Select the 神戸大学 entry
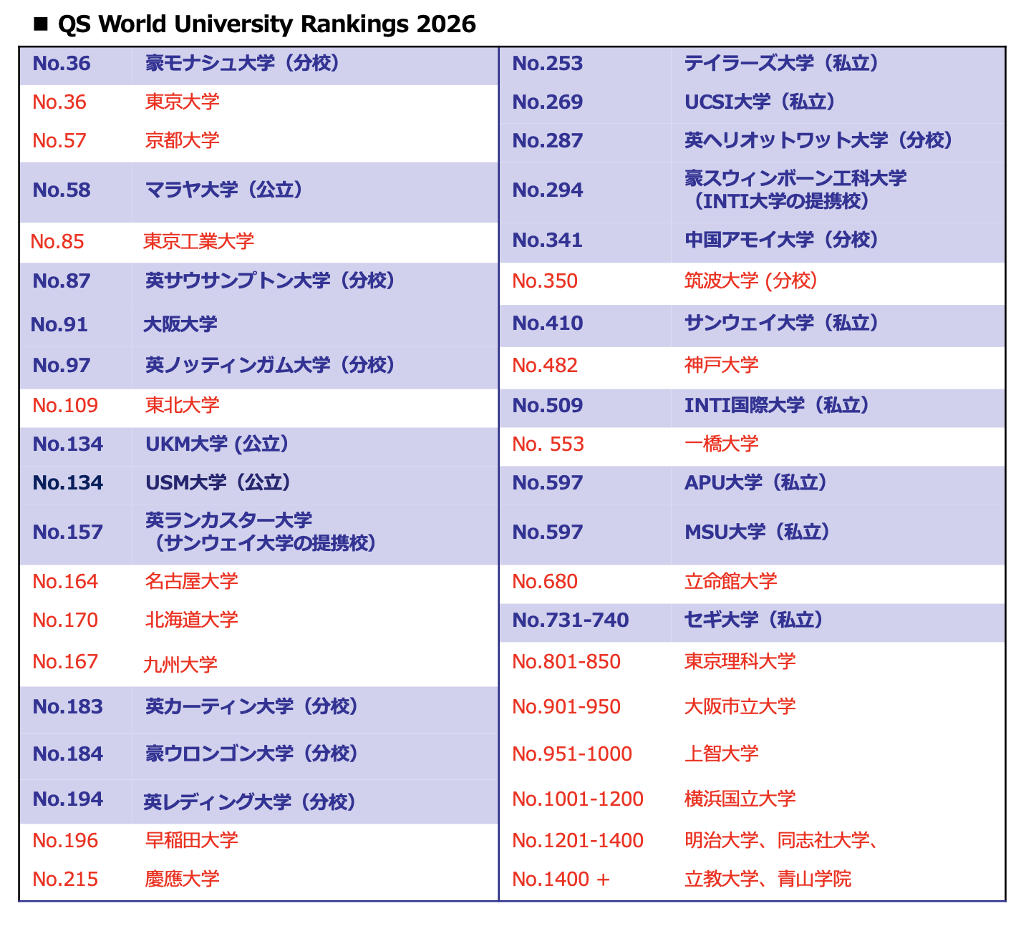The height and width of the screenshot is (926, 1021). tap(721, 366)
